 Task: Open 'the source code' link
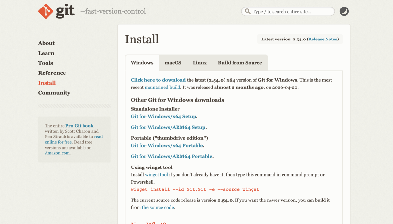point(158,207)
